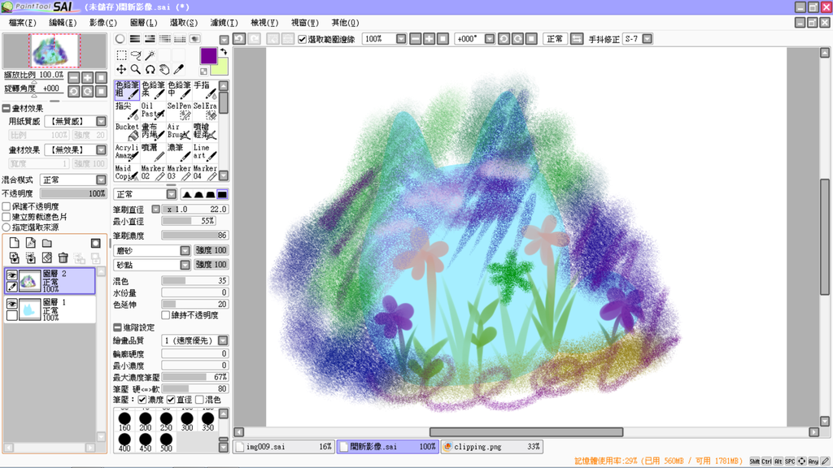
Task: Check pressure 混色 checkbox
Action: (199, 400)
